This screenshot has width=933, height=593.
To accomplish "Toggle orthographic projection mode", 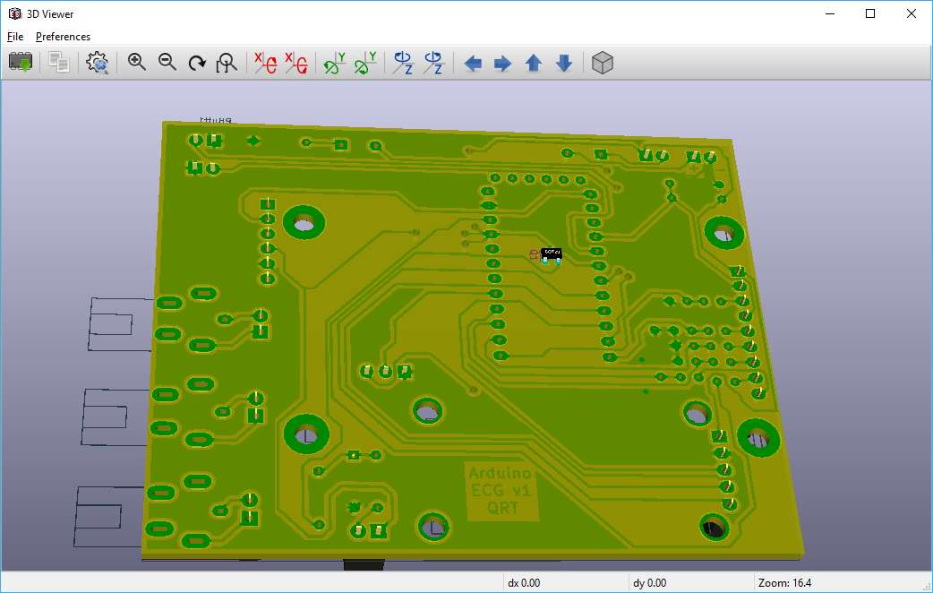I will [602, 63].
